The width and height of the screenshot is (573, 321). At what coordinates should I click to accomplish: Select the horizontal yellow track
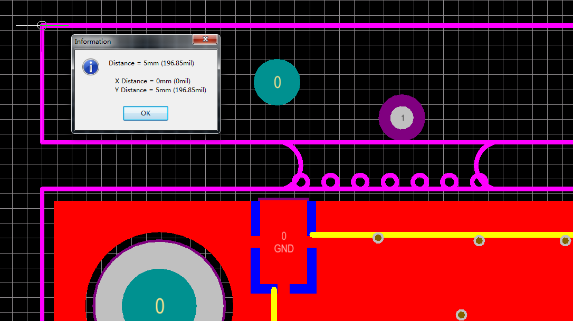(422, 235)
